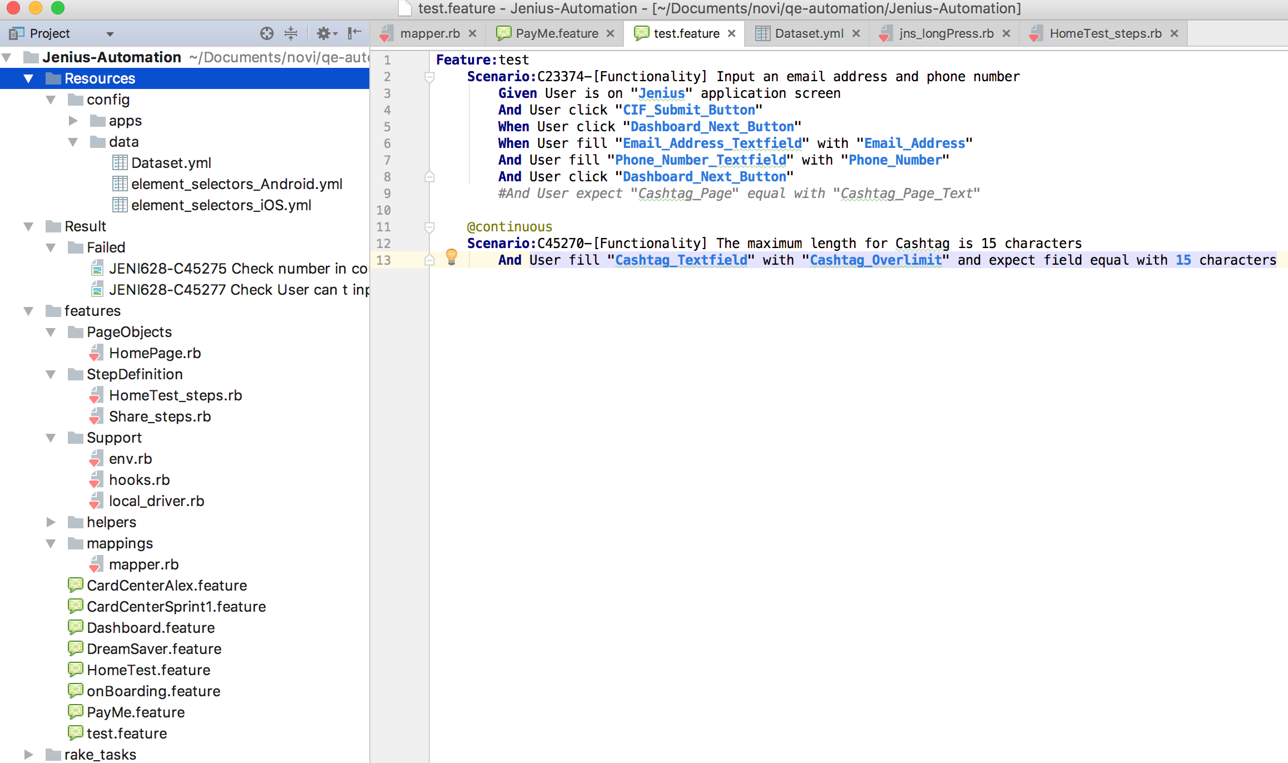The width and height of the screenshot is (1288, 763).
Task: Toggle code fold marker on line 2
Action: pyautogui.click(x=429, y=77)
